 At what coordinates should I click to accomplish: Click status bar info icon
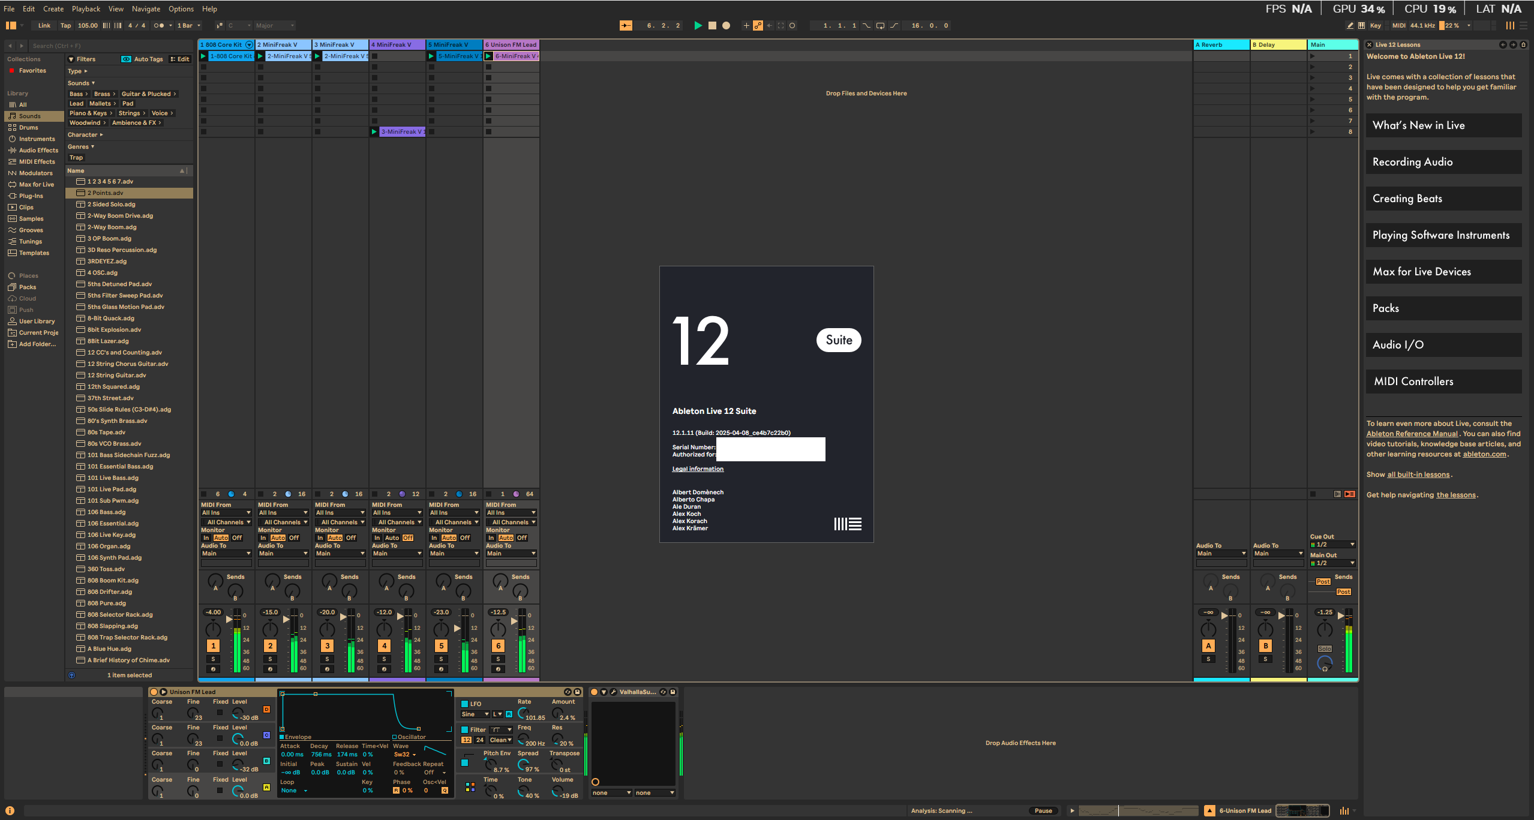click(x=10, y=811)
